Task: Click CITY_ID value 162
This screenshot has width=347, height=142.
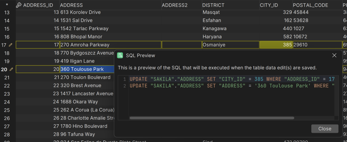Action: [x=276, y=20]
